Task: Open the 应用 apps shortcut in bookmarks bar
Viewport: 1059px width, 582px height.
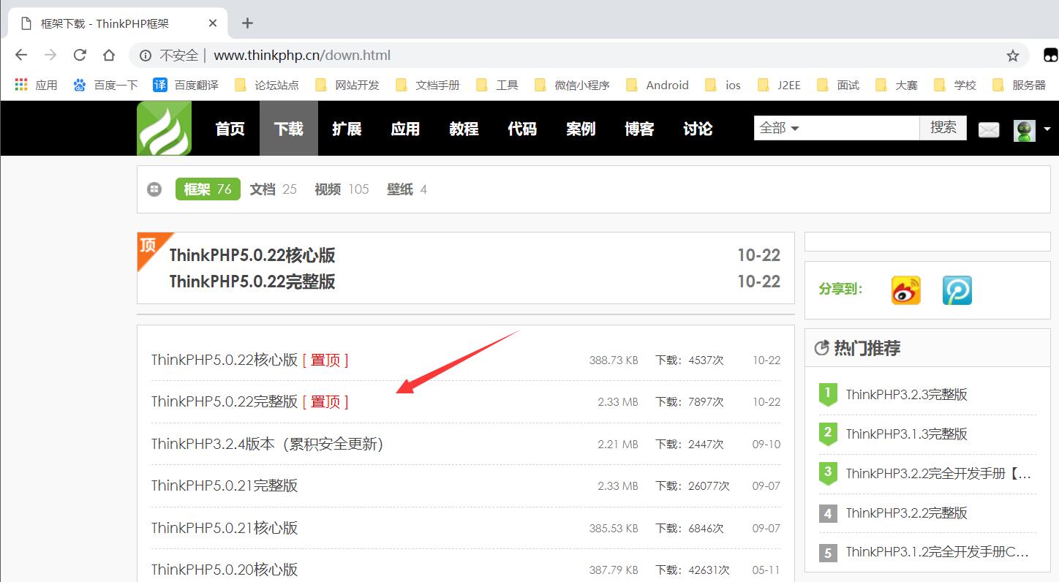Action: [36, 85]
